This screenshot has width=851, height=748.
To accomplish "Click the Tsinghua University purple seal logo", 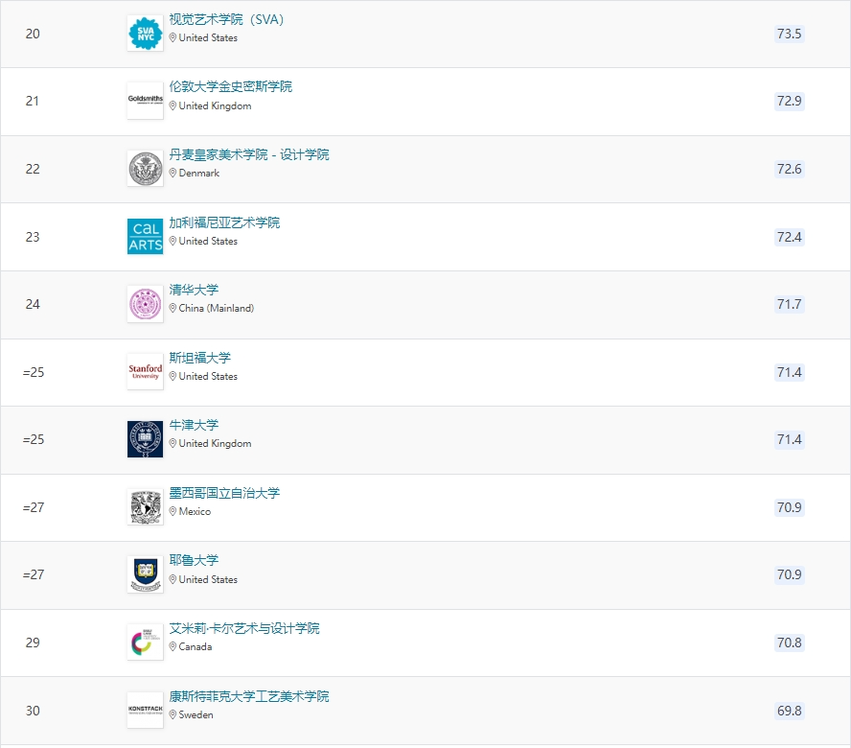I will pos(145,304).
